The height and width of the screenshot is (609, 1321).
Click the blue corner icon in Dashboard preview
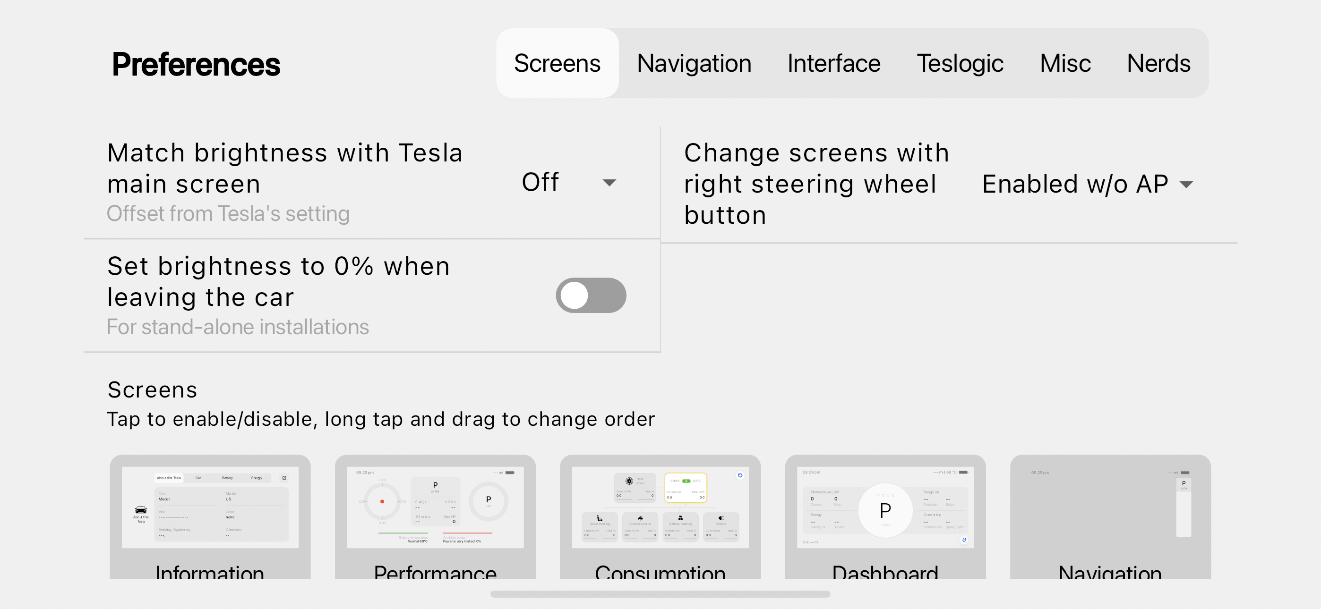point(964,540)
